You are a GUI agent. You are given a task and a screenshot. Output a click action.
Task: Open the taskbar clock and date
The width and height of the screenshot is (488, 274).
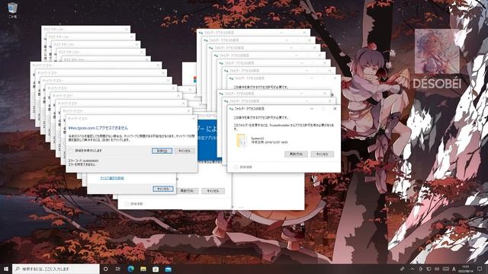466,269
